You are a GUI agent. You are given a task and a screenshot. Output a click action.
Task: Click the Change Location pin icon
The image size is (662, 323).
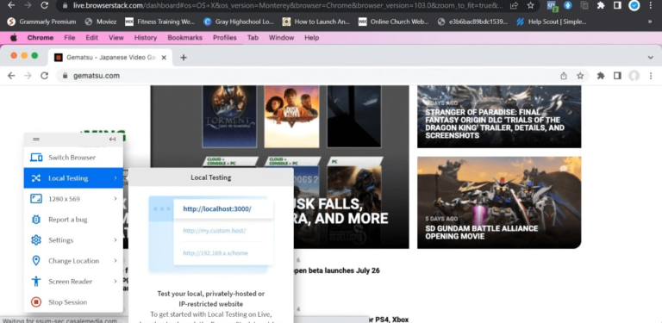[x=36, y=261]
